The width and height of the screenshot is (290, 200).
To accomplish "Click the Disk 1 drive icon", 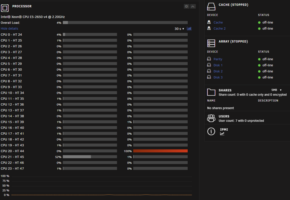I will click(x=209, y=65).
